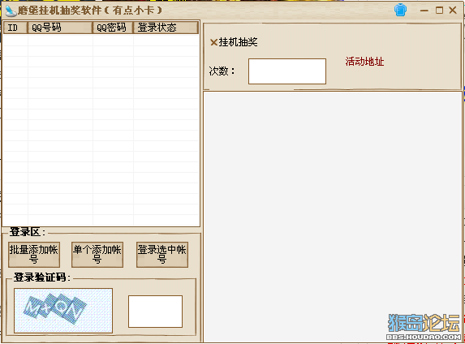Image resolution: width=465 pixels, height=344 pixels.
Task: Focus the 登录验证码 answer field
Action: [x=155, y=312]
